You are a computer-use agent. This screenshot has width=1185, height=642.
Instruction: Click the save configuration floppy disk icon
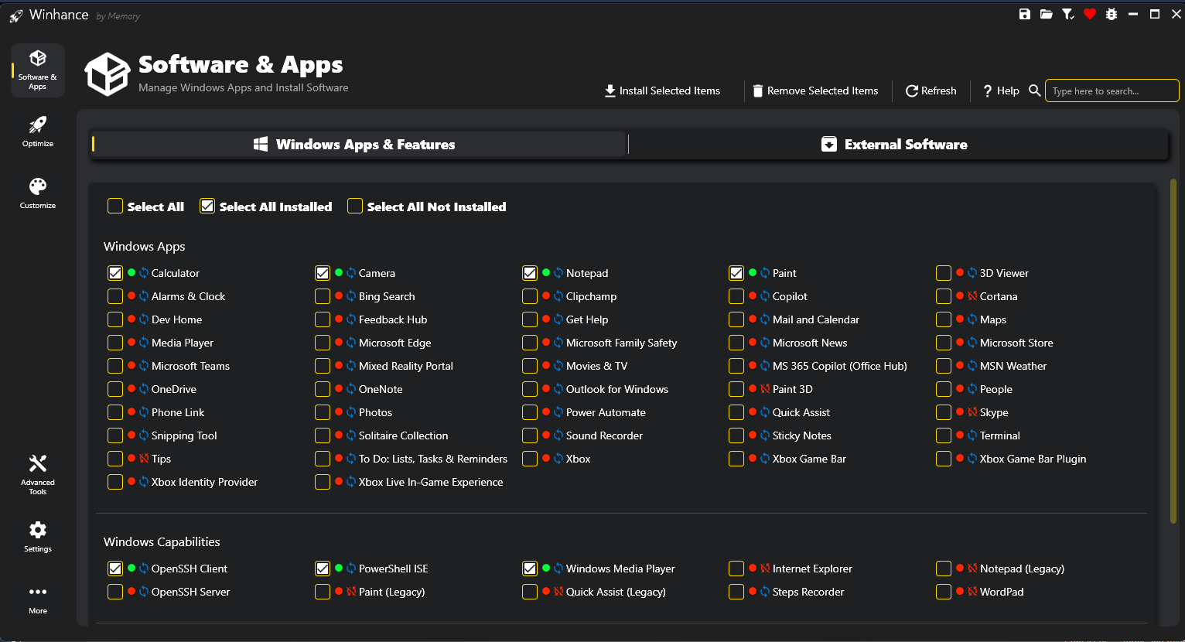1025,14
